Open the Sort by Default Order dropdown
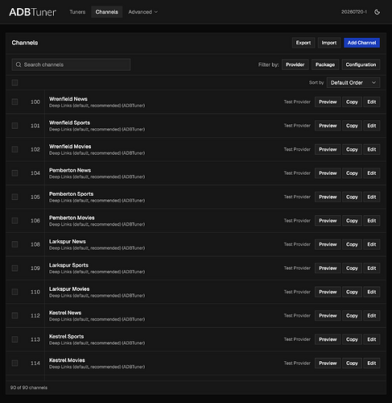Viewport: 392px width, 403px height. 353,83
